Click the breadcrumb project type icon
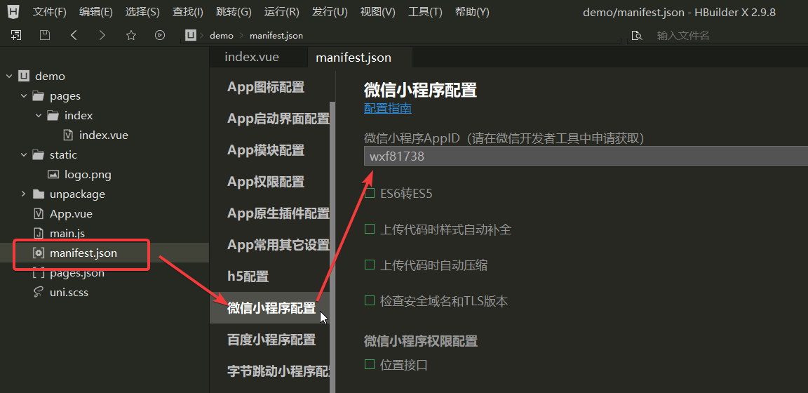This screenshot has width=808, height=393. tap(191, 35)
